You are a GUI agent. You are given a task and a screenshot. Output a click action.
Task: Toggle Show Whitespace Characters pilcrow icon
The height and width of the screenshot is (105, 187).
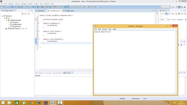coord(78,7)
